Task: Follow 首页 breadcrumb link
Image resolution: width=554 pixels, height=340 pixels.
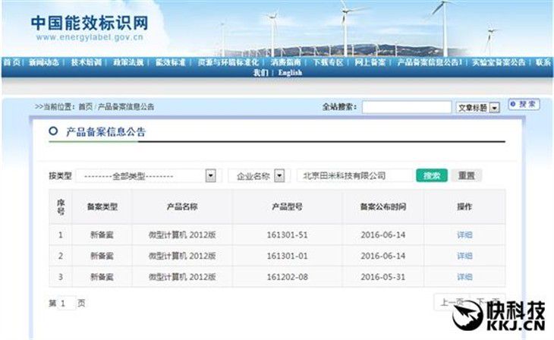Action: [85, 107]
